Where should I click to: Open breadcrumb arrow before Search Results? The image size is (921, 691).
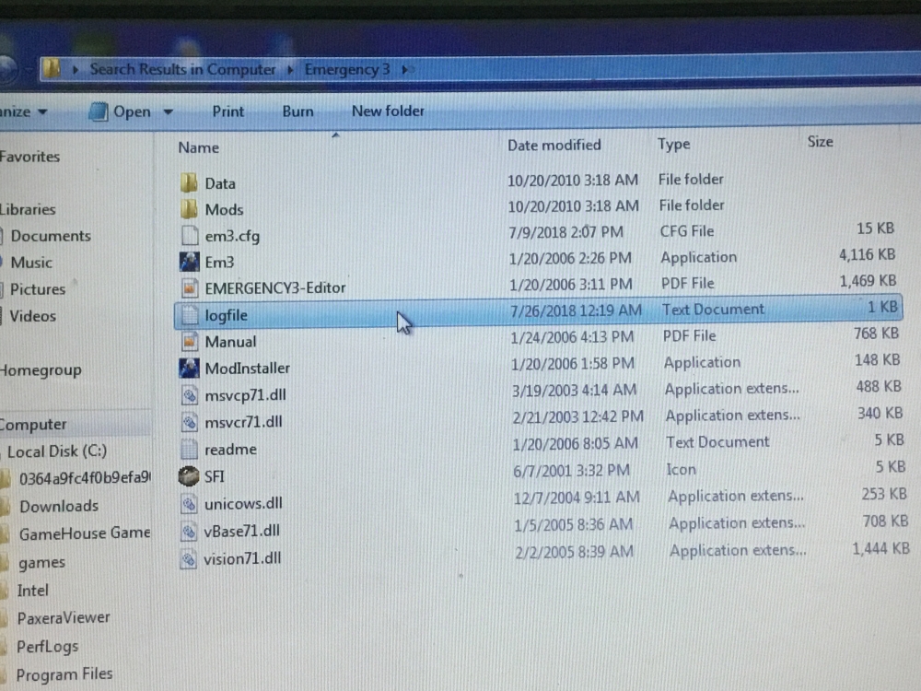[x=76, y=69]
